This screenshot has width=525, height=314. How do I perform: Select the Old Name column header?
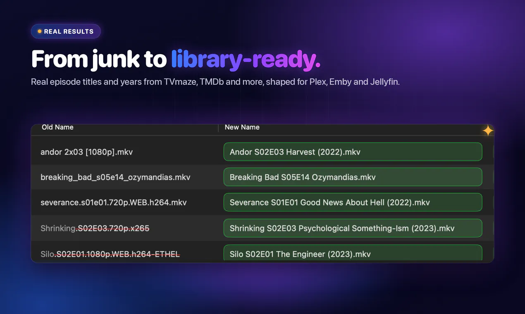click(57, 127)
